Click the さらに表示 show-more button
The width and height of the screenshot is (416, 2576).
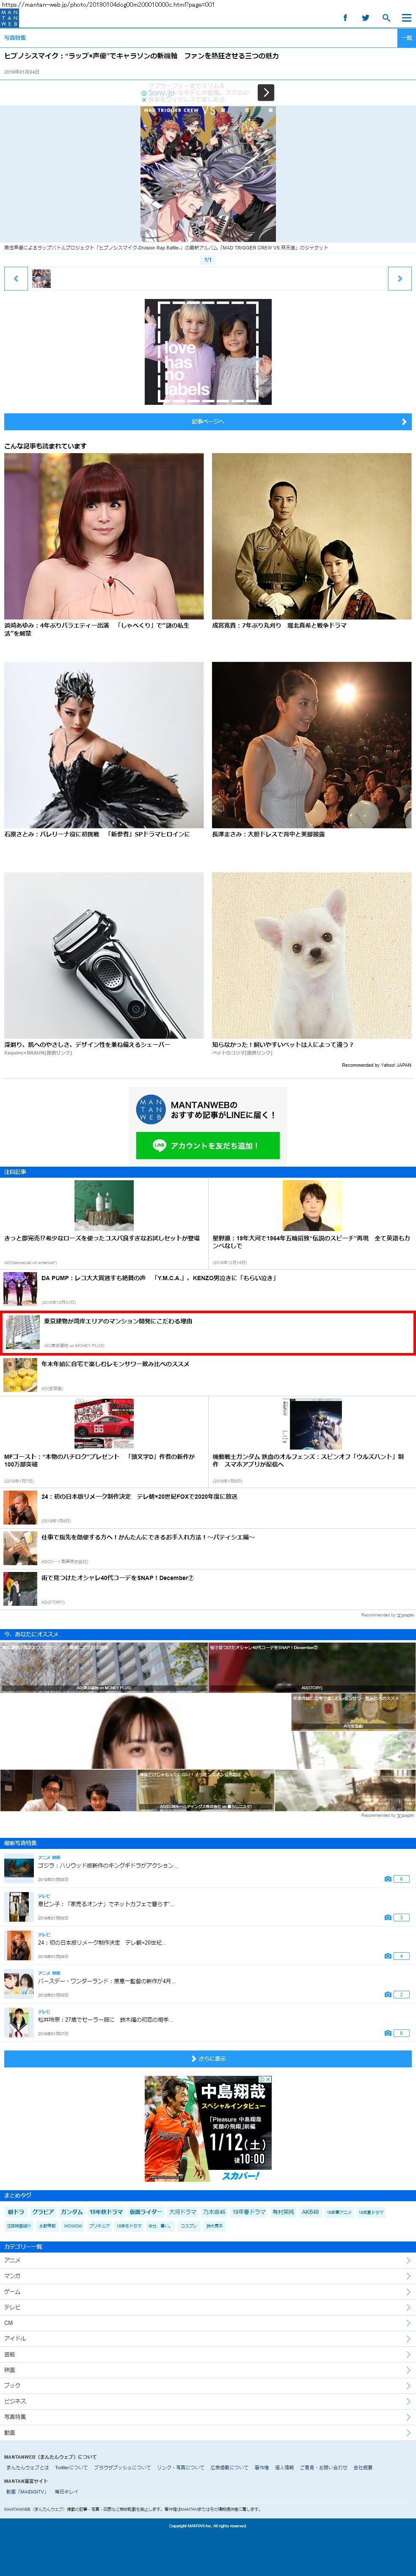[x=208, y=2058]
